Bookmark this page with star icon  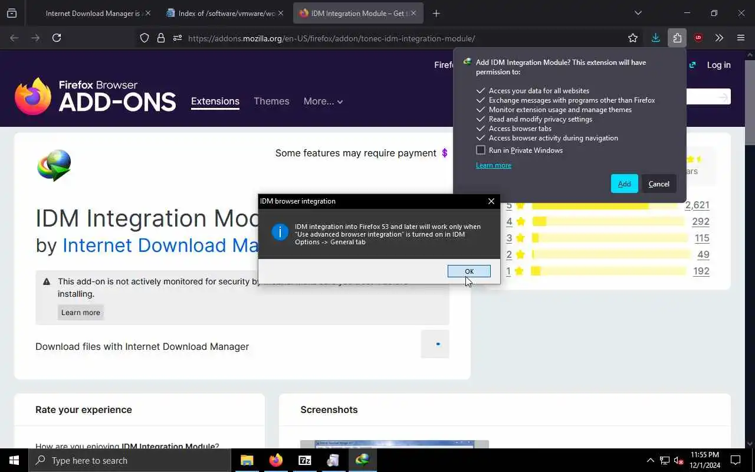633,38
